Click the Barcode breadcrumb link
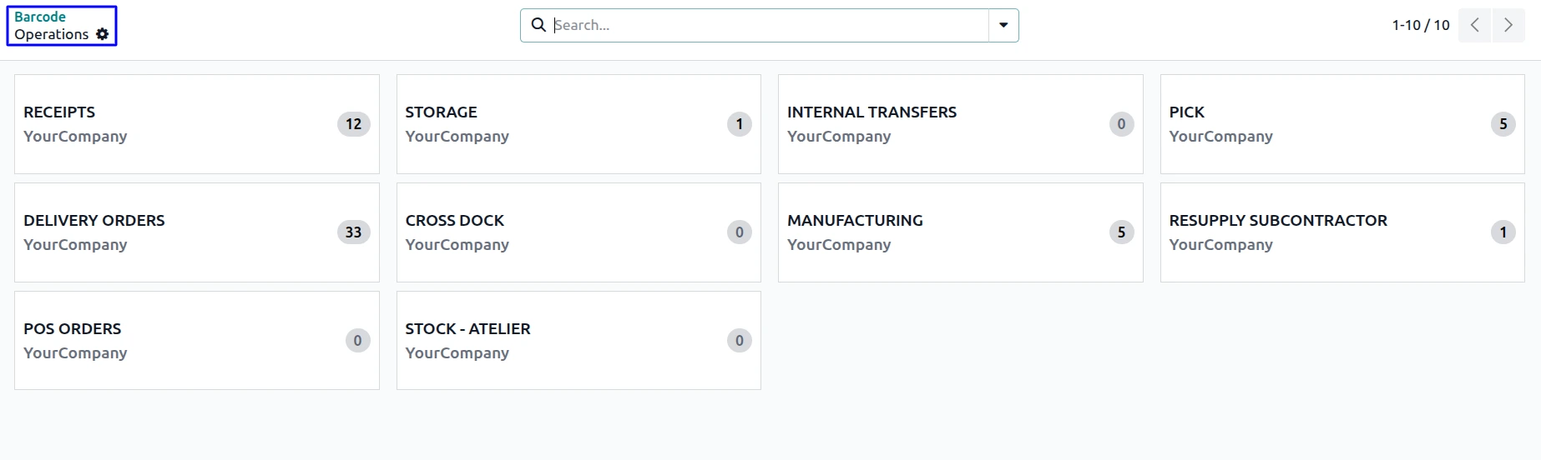 point(40,17)
